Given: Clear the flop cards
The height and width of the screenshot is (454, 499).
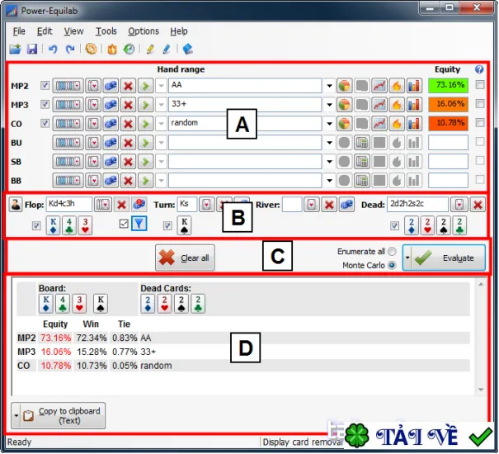Looking at the screenshot, I should pyautogui.click(x=121, y=205).
